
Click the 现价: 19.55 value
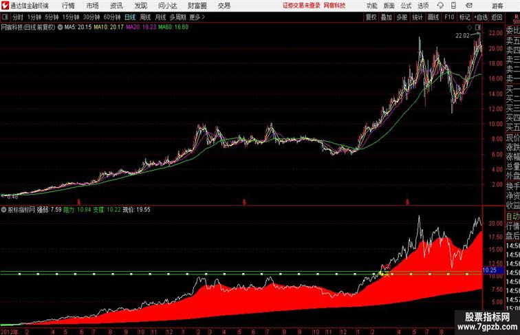coord(136,210)
